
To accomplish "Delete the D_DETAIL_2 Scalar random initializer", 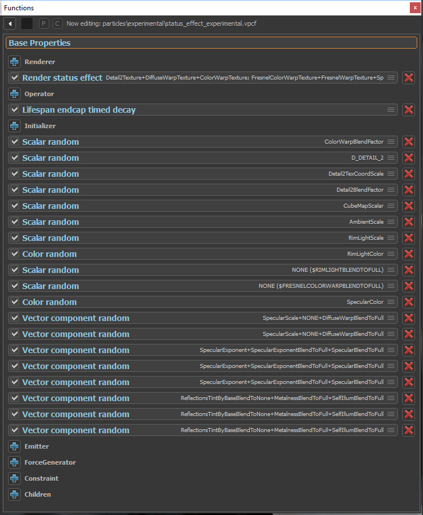I will click(x=409, y=157).
